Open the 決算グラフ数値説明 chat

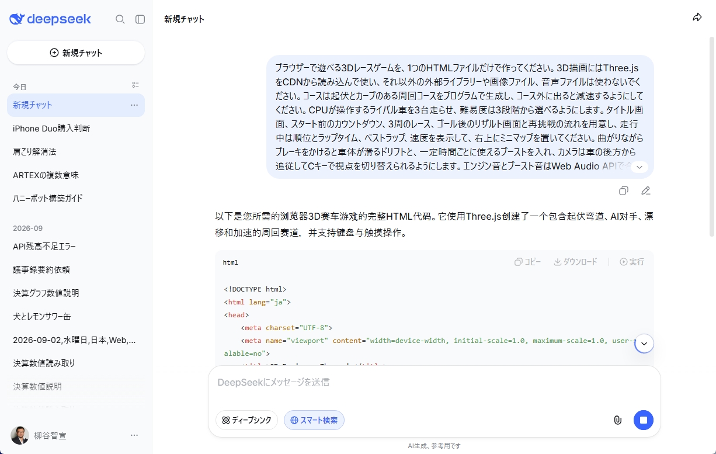(76, 293)
